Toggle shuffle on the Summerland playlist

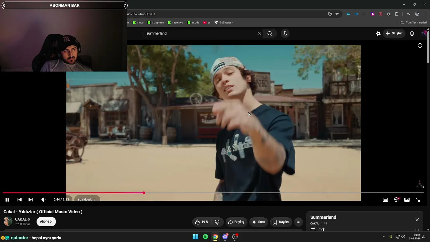click(x=322, y=230)
